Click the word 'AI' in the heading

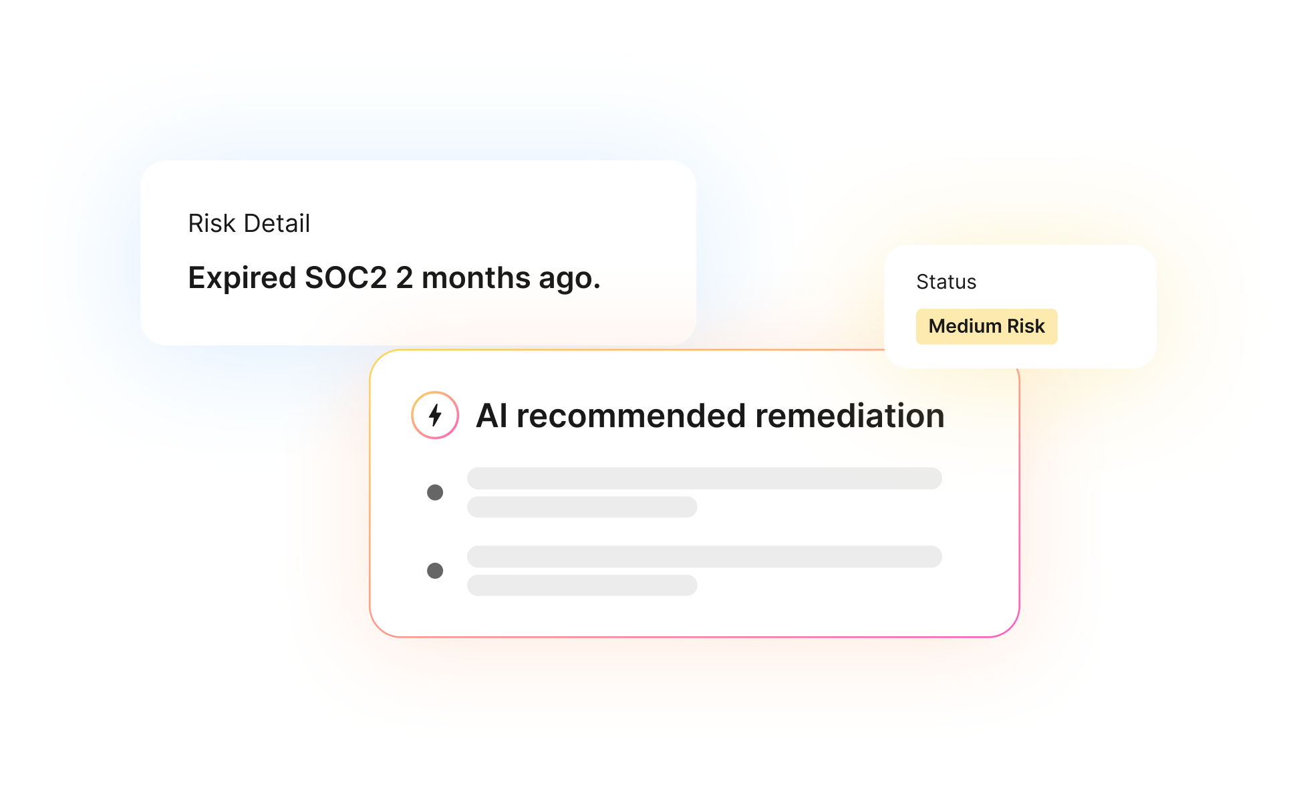pyautogui.click(x=492, y=416)
